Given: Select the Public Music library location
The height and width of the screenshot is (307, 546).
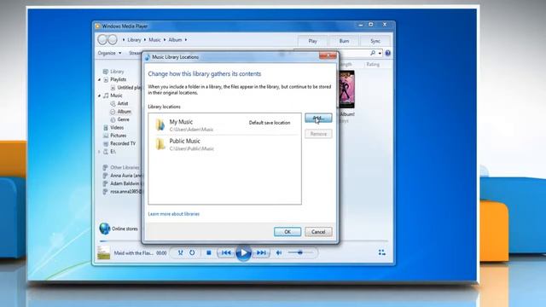Looking at the screenshot, I should pos(224,144).
